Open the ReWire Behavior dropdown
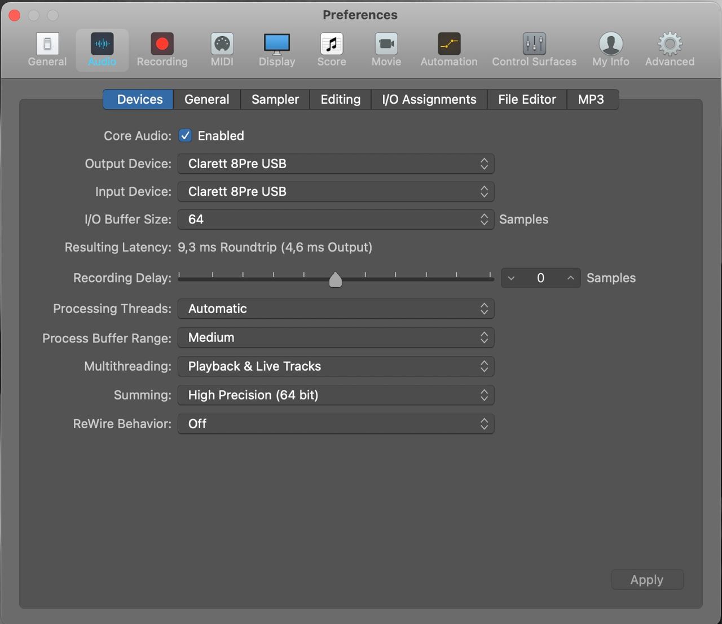722x624 pixels. click(x=336, y=424)
